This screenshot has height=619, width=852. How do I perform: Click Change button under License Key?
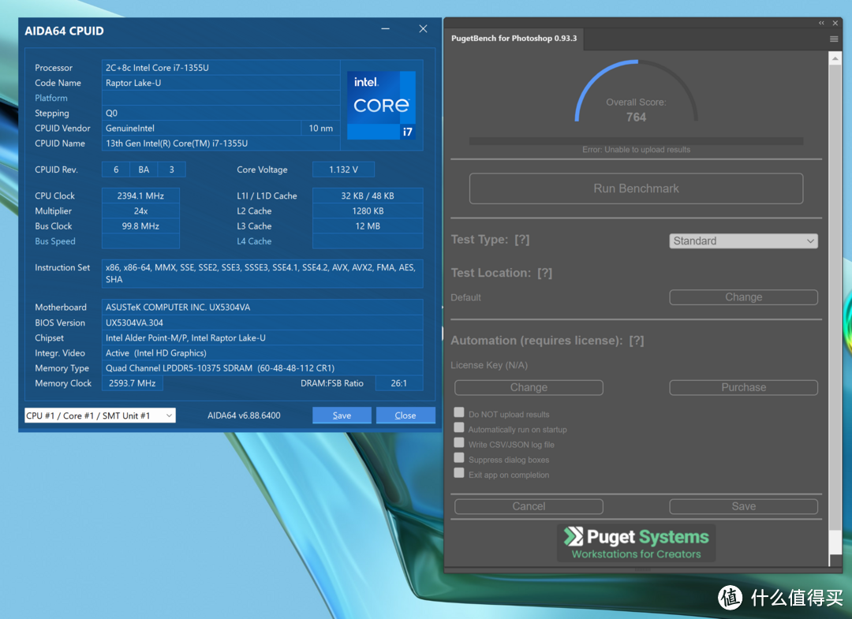[x=529, y=387]
